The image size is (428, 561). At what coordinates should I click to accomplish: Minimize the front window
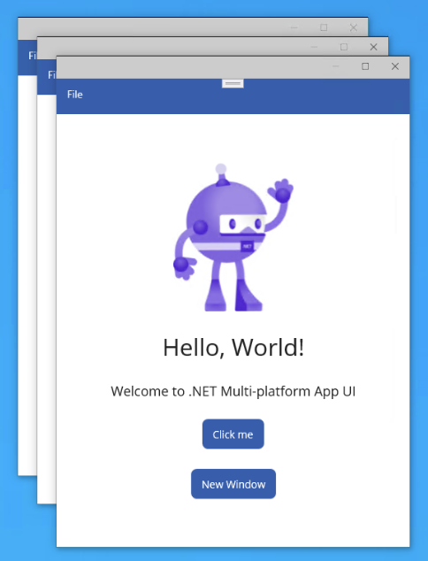click(335, 66)
